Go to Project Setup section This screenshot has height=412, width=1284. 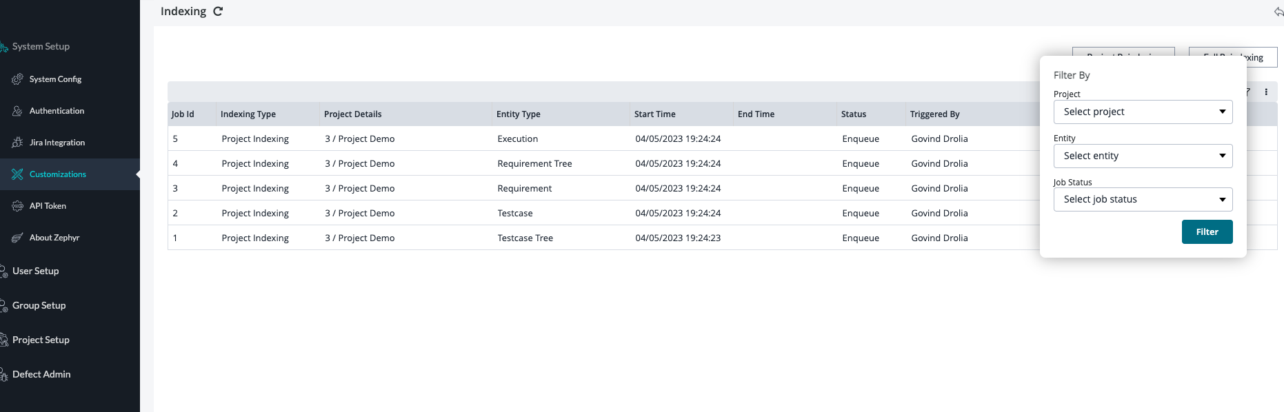(x=41, y=340)
